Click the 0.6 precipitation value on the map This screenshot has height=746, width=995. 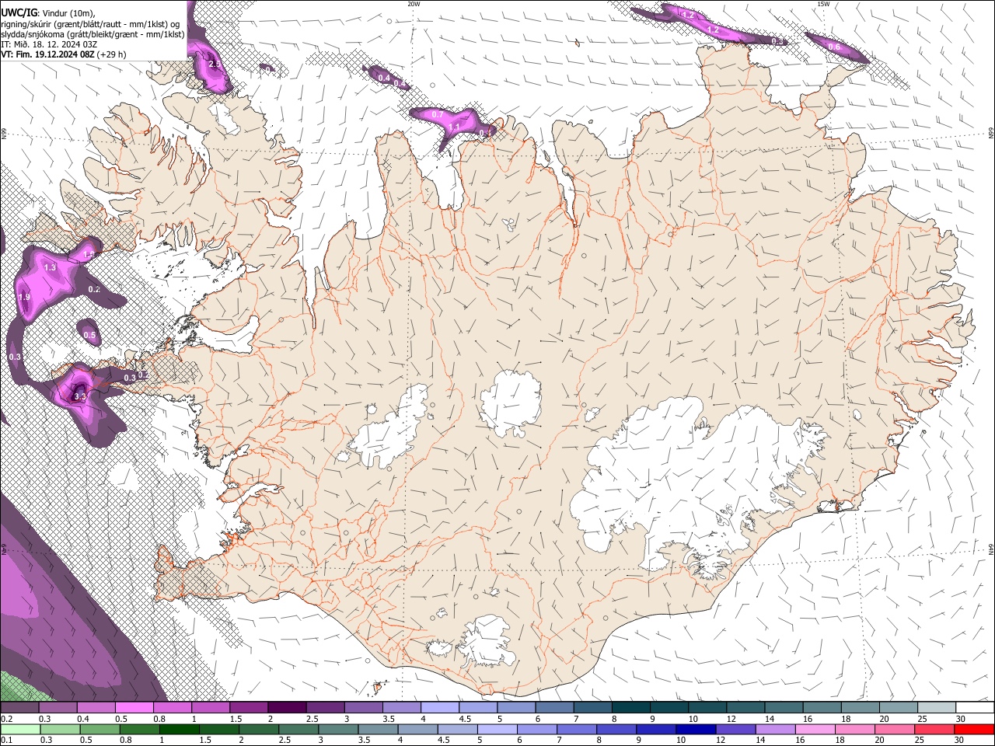tap(834, 47)
